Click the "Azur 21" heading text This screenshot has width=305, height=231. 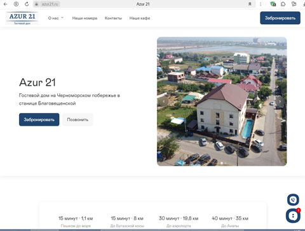coord(37,82)
